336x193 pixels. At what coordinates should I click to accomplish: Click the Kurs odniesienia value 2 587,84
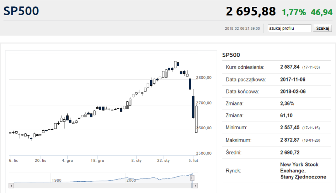290,67
